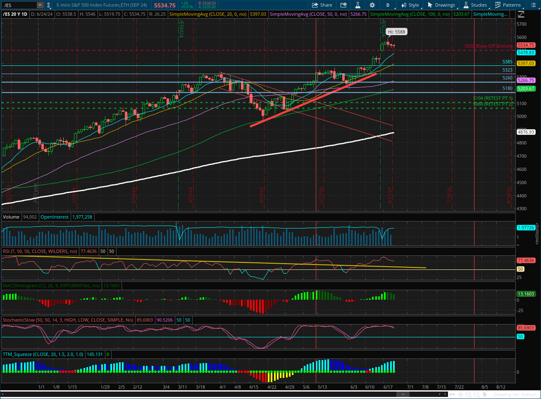Viewport: 541px width, 399px height.
Task: Click the /ES 20 Y 1D chart label
Action: pyautogui.click(x=15, y=14)
